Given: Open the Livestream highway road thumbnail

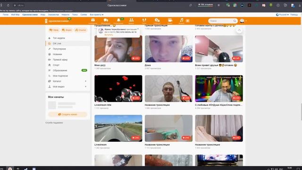Looking at the screenshot, I should point(118,128).
